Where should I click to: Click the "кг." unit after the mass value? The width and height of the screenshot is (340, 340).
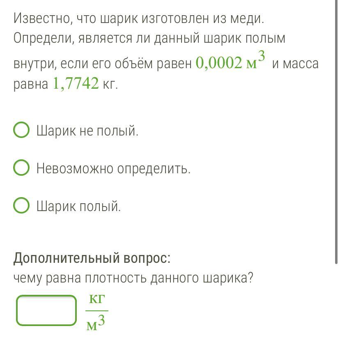coord(110,84)
